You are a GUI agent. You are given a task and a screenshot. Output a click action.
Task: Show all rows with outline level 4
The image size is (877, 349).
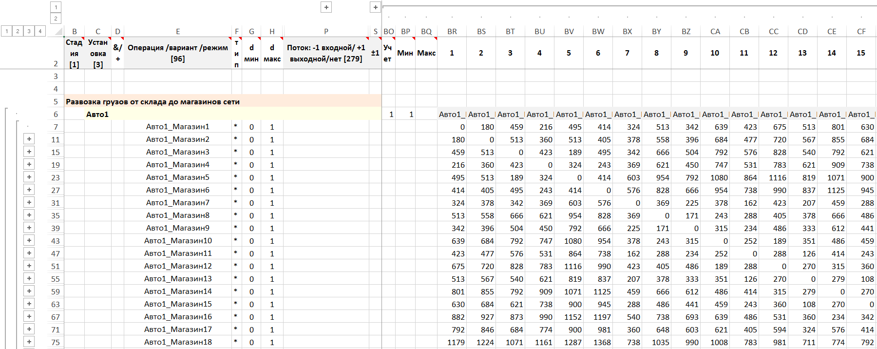point(40,31)
